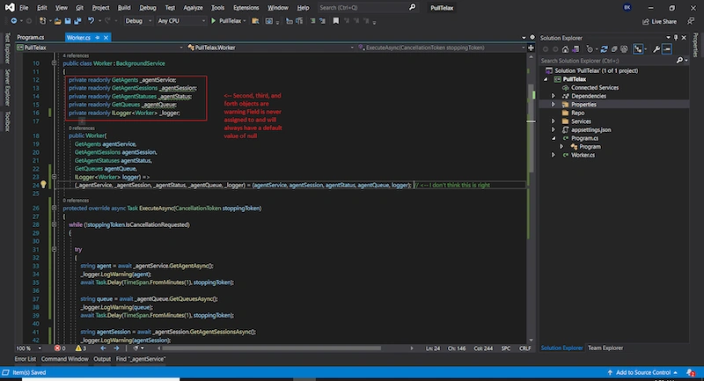This screenshot has width=704, height=381.
Task: Open the Any CPU platform dropdown
Action: (181, 21)
